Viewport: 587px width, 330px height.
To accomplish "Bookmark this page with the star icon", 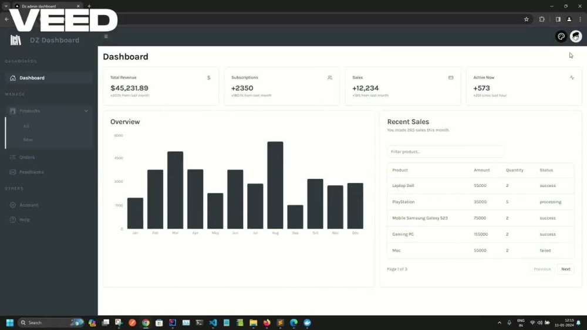I will coord(527,19).
